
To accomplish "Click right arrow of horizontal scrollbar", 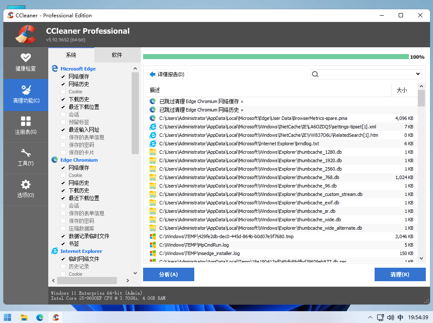I will (127, 280).
